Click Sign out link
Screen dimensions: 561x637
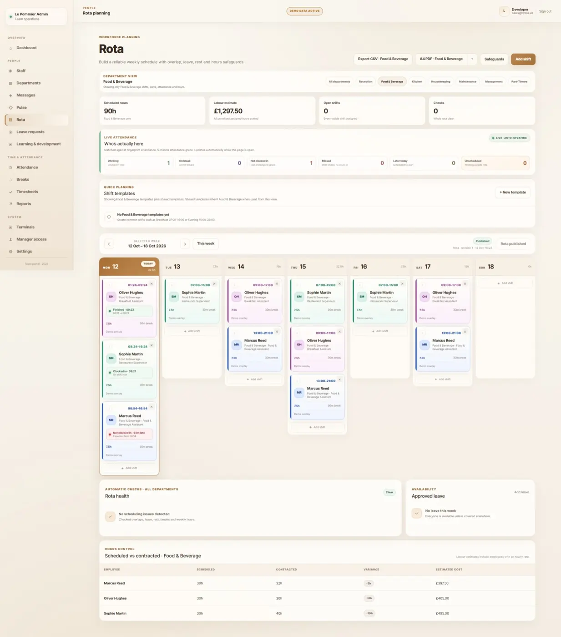click(545, 11)
